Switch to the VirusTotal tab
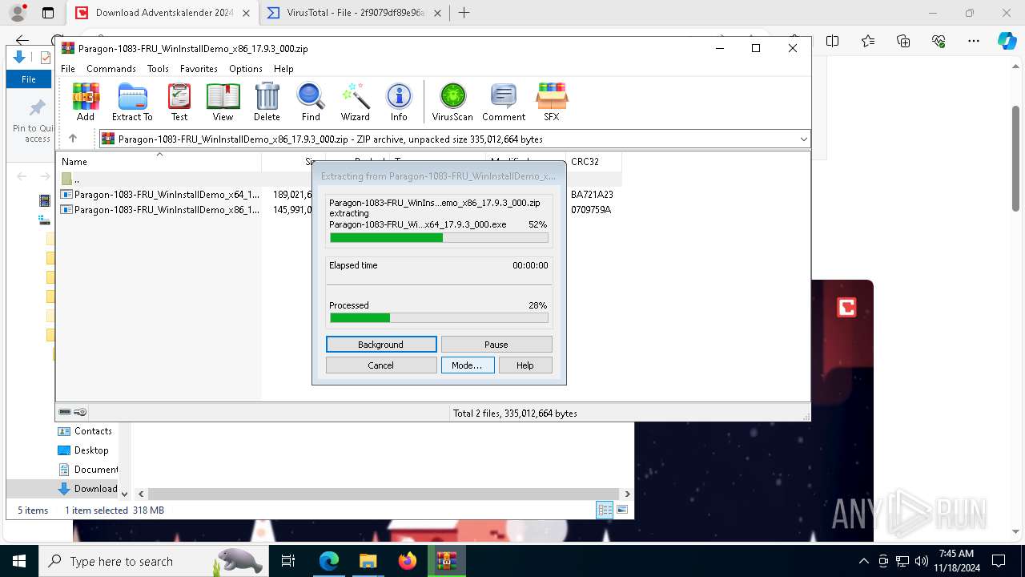The height and width of the screenshot is (577, 1025). 355,13
